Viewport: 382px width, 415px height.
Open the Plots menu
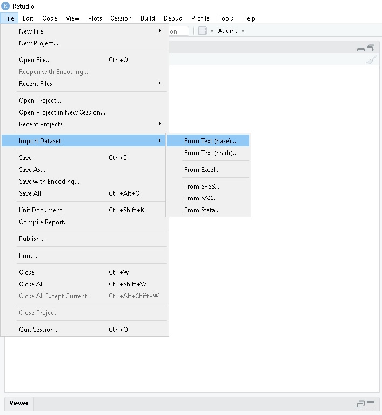pyautogui.click(x=95, y=18)
